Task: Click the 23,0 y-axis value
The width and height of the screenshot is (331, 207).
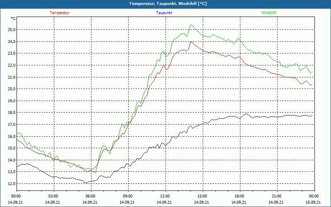Action: tap(12, 53)
